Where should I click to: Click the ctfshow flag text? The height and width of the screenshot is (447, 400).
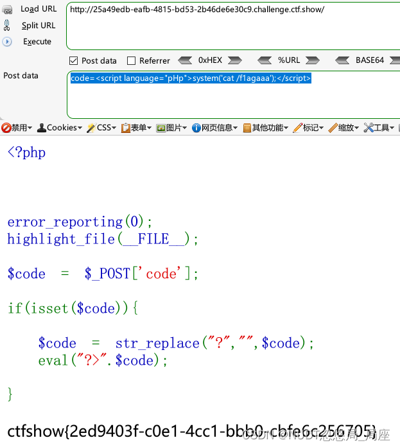click(191, 431)
